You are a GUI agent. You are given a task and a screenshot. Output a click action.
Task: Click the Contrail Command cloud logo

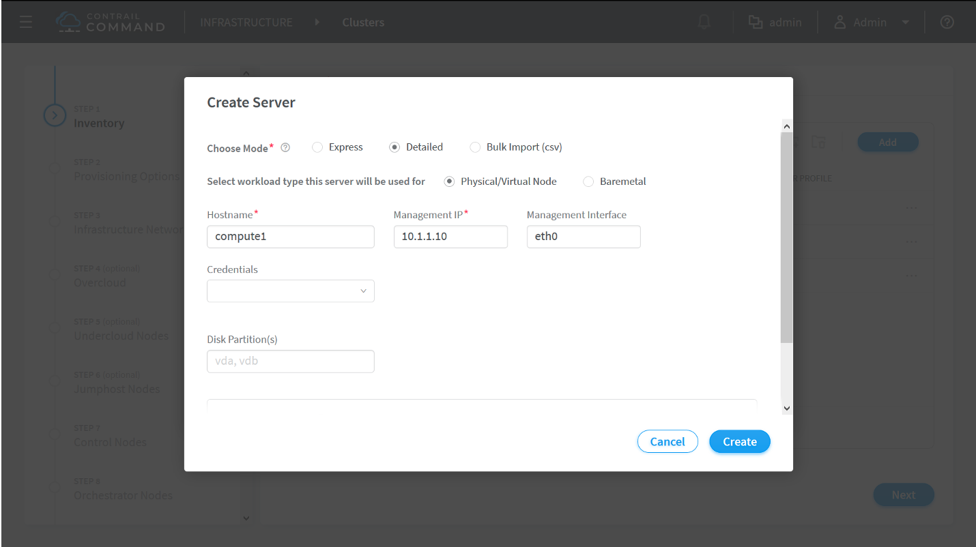tap(70, 22)
